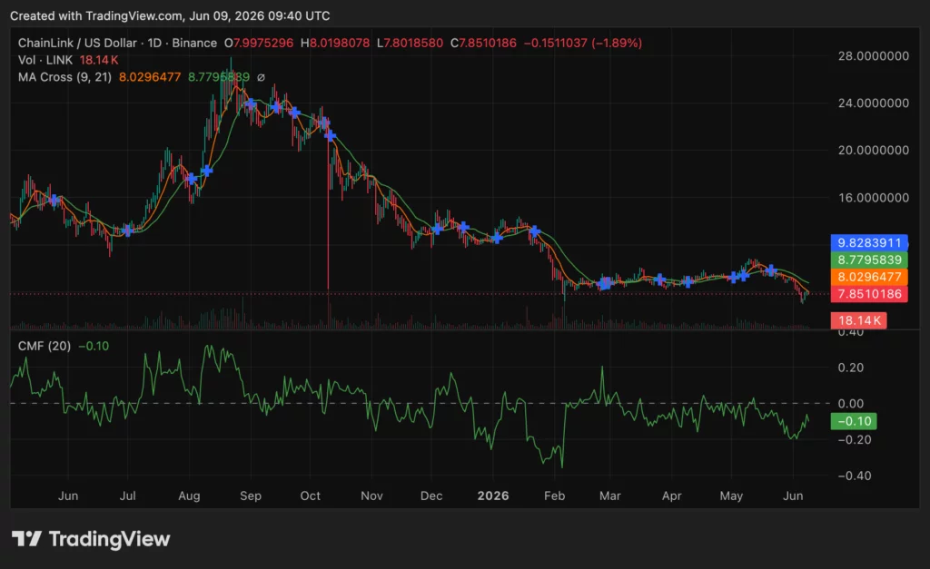The height and width of the screenshot is (569, 930).
Task: Click the Created with TradingView.com timestamp text
Action: (x=170, y=16)
